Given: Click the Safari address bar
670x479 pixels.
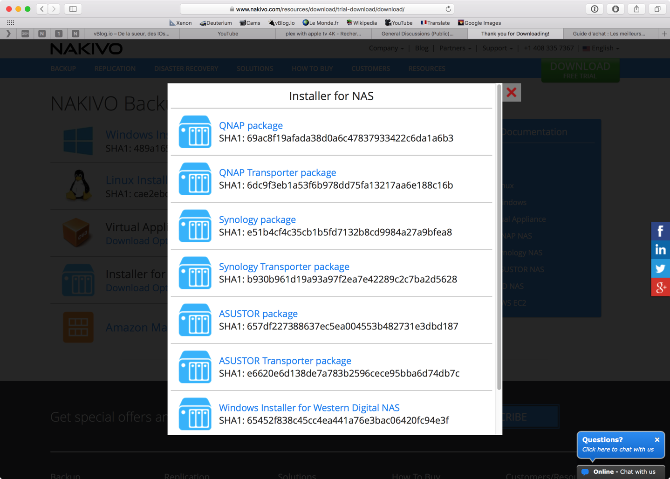Looking at the screenshot, I should pyautogui.click(x=317, y=9).
